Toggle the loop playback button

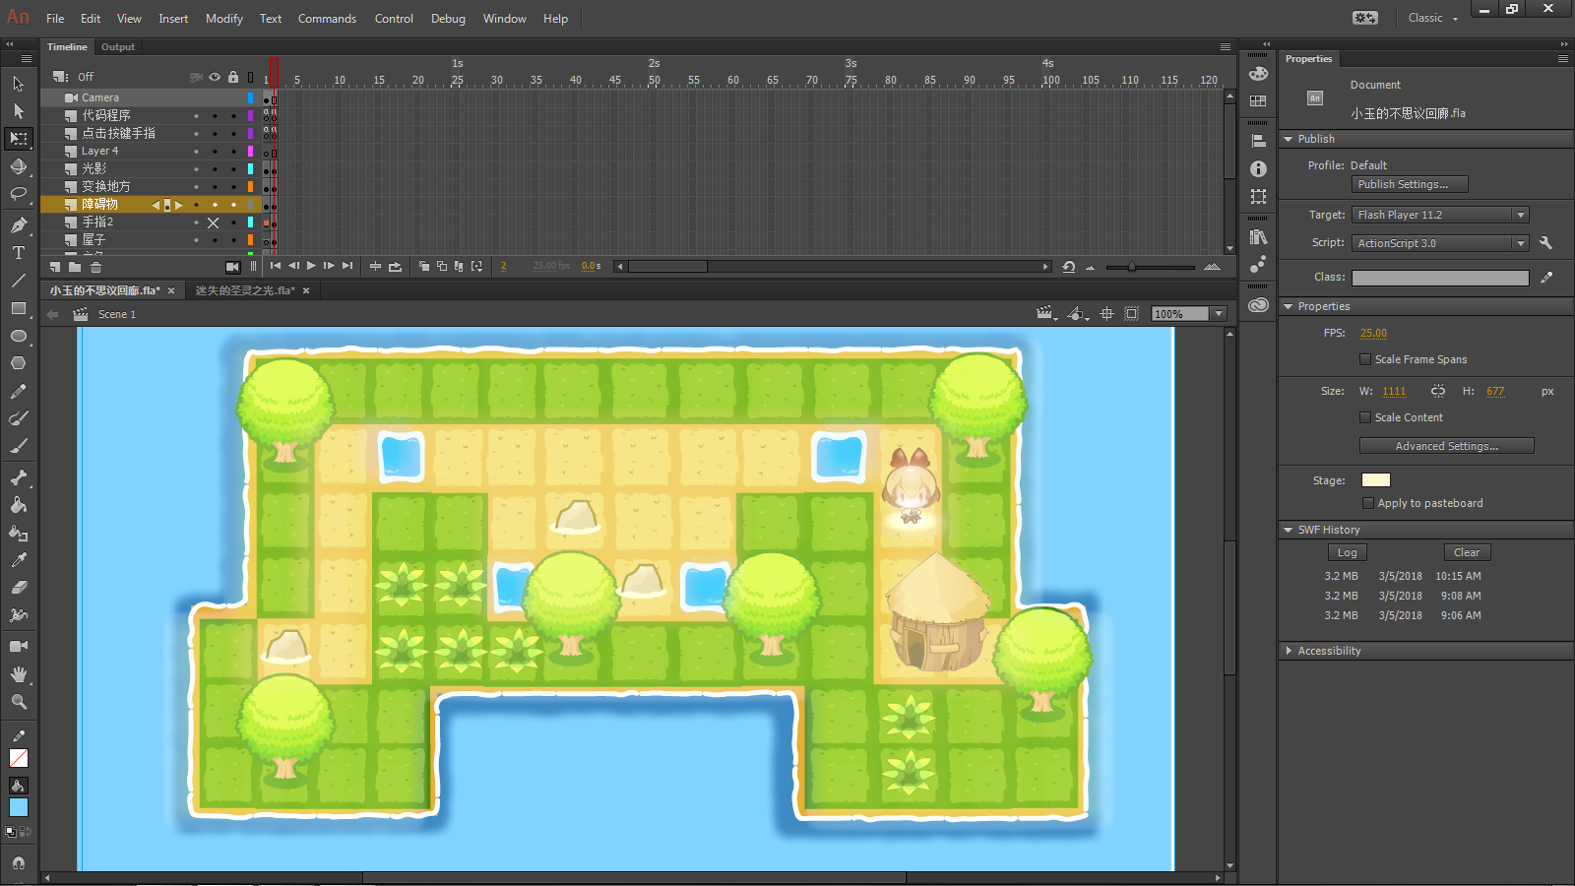click(x=395, y=267)
